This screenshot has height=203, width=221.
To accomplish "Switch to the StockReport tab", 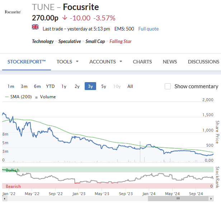I will (27, 62).
